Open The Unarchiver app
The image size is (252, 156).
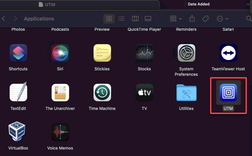[x=60, y=93]
